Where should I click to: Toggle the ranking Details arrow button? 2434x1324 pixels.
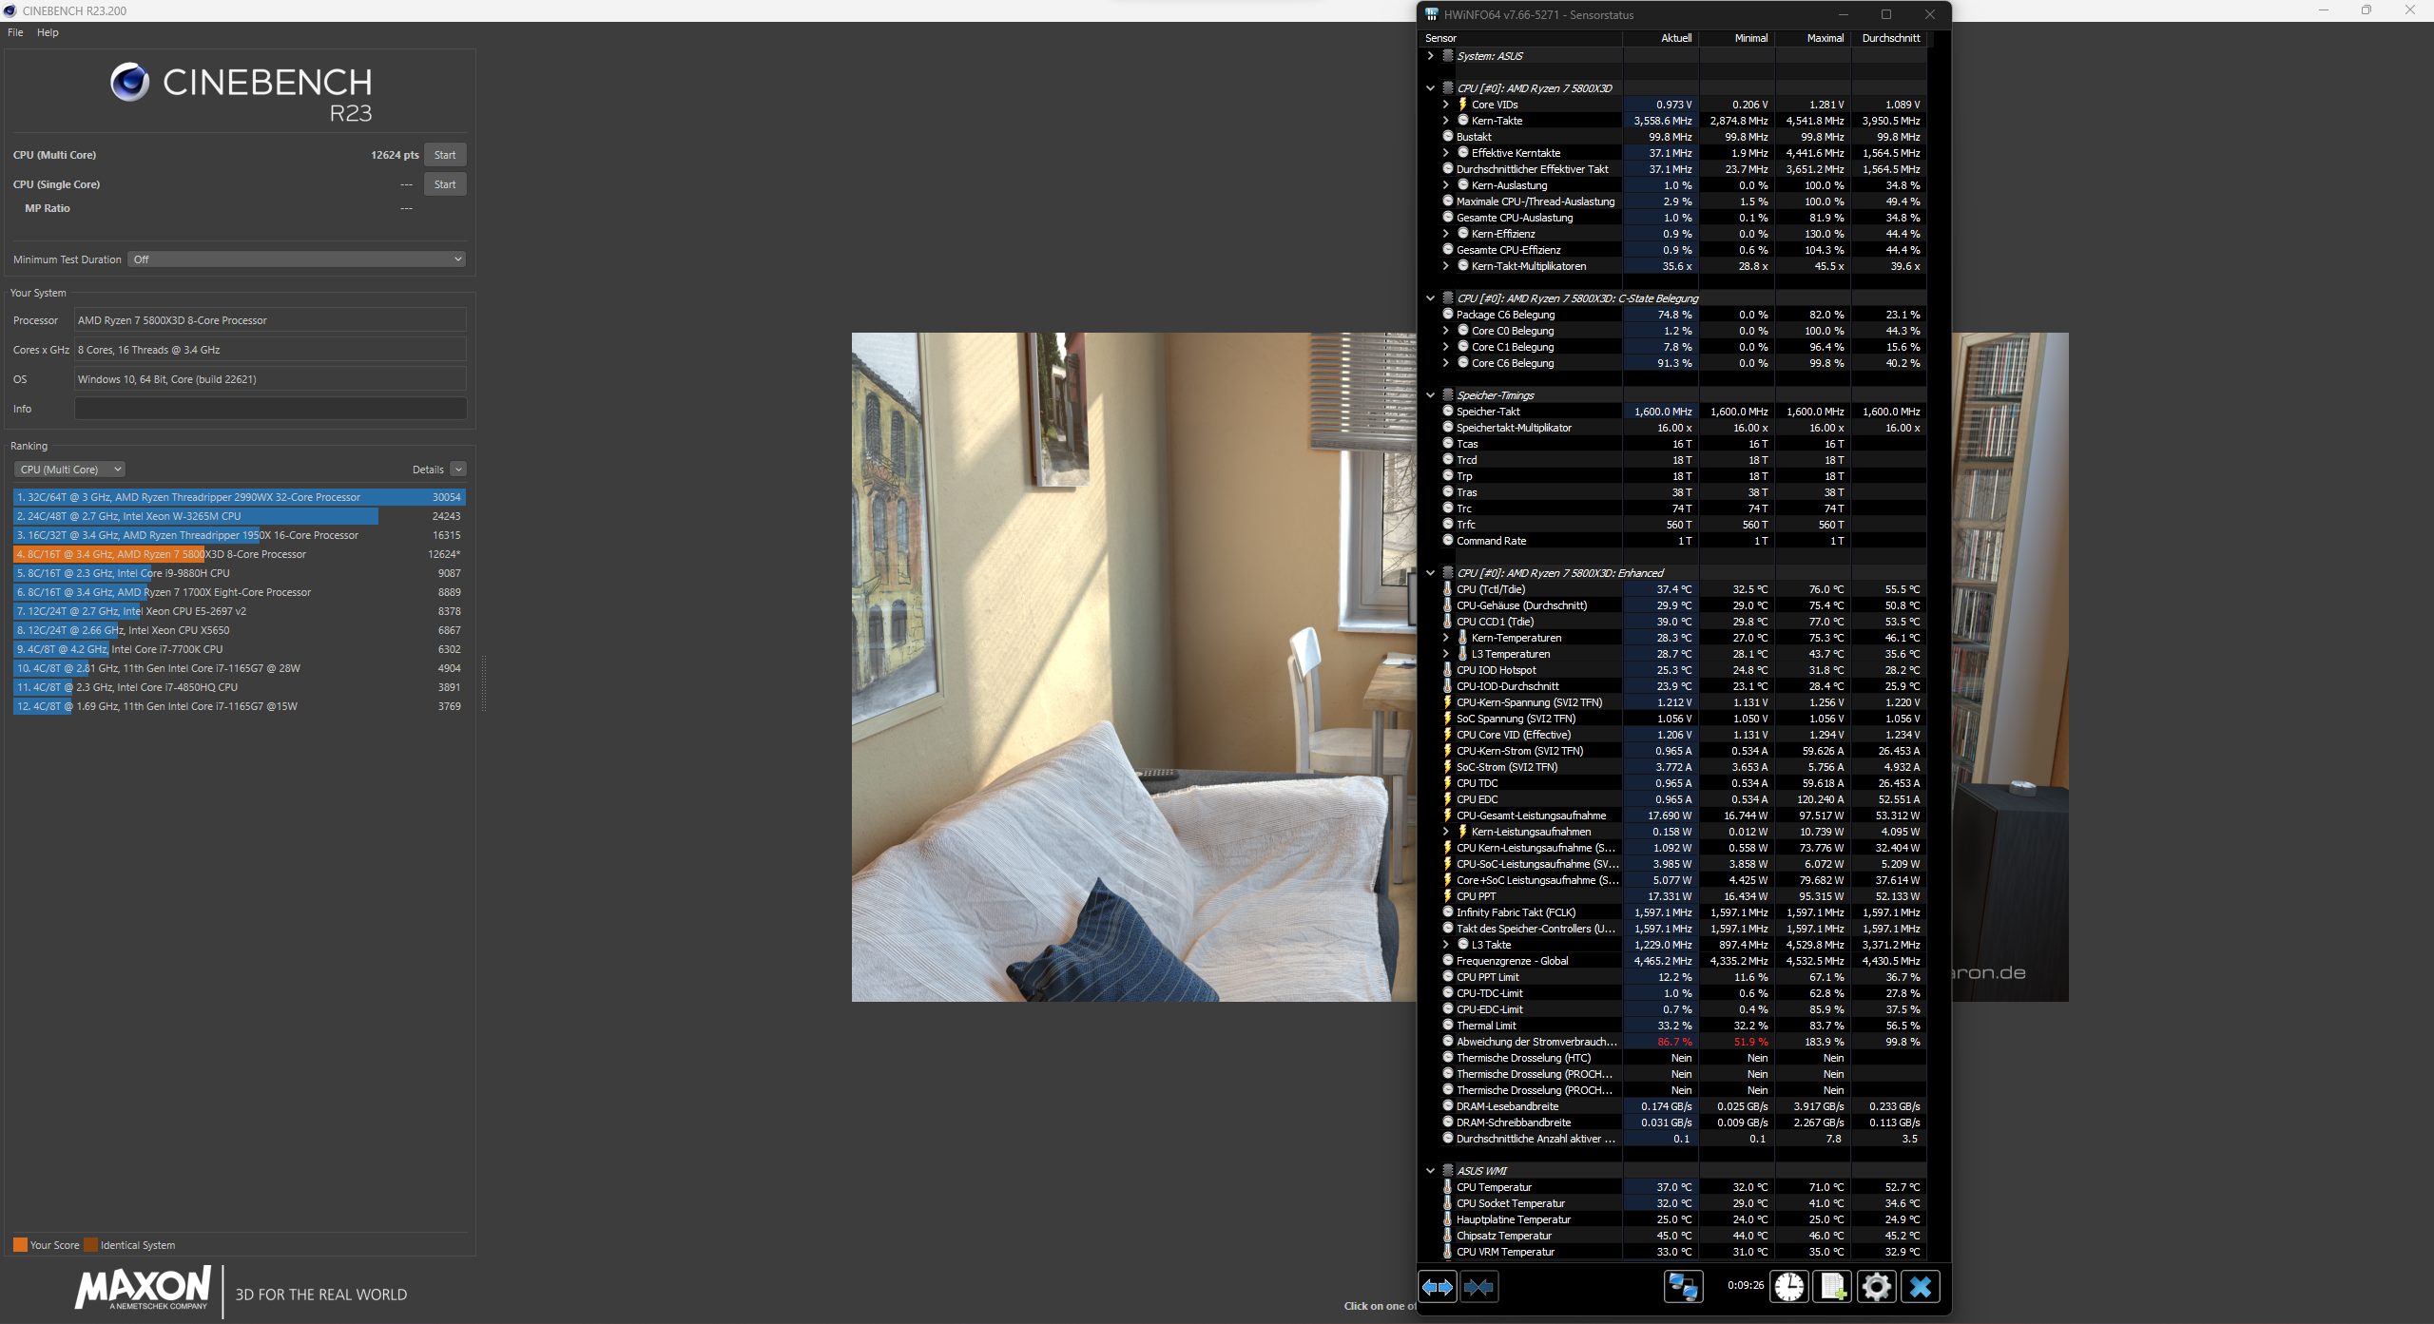coord(458,470)
